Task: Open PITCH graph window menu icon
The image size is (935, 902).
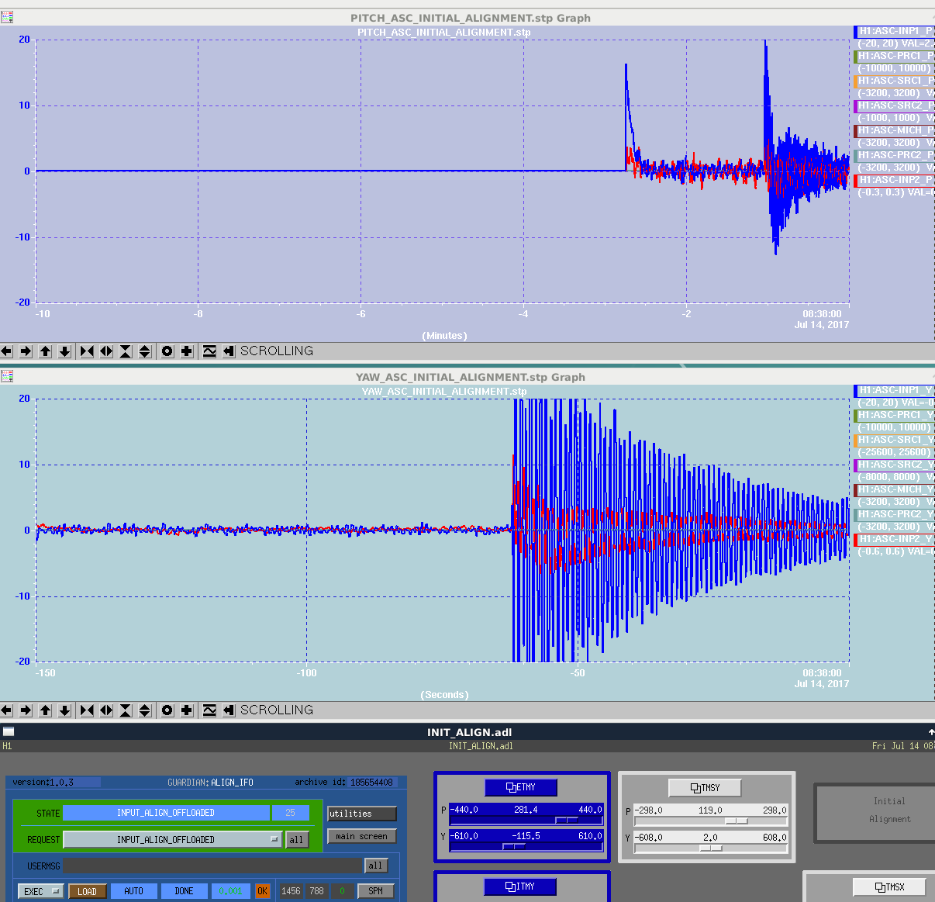Action: [x=8, y=17]
